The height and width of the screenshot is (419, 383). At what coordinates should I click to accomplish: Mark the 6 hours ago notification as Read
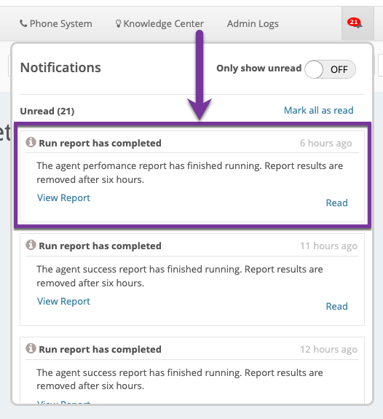(337, 203)
